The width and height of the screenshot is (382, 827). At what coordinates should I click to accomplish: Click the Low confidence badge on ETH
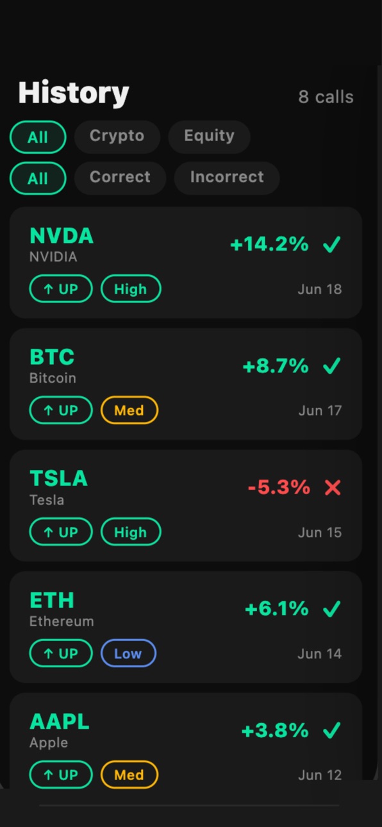[x=128, y=653]
